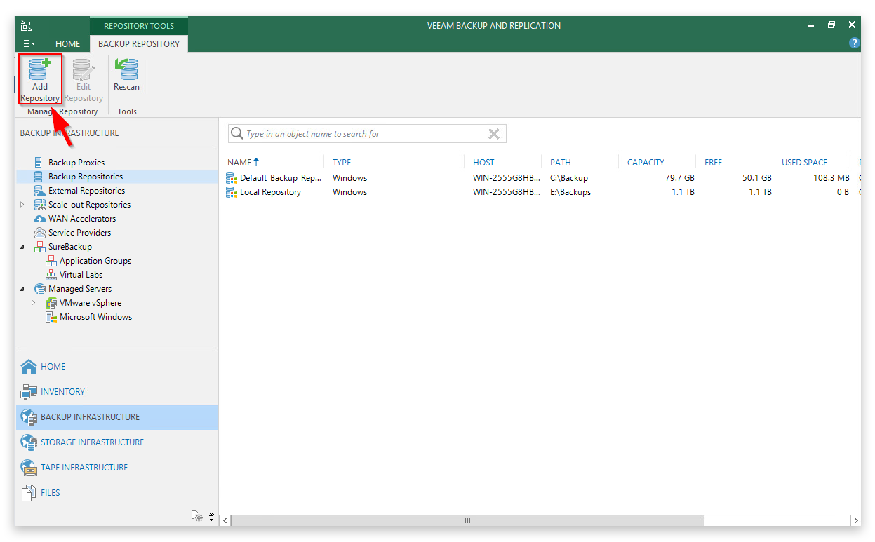Clear the search box with X

coord(494,134)
